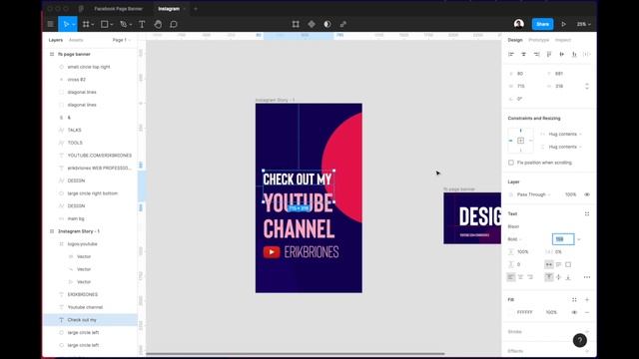Open the Text styles four-dots icon
The height and width of the screenshot is (359, 639).
[587, 213]
